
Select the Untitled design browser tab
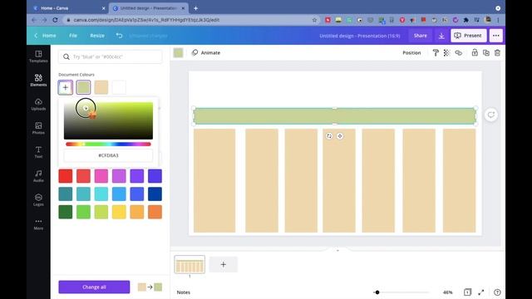click(149, 8)
